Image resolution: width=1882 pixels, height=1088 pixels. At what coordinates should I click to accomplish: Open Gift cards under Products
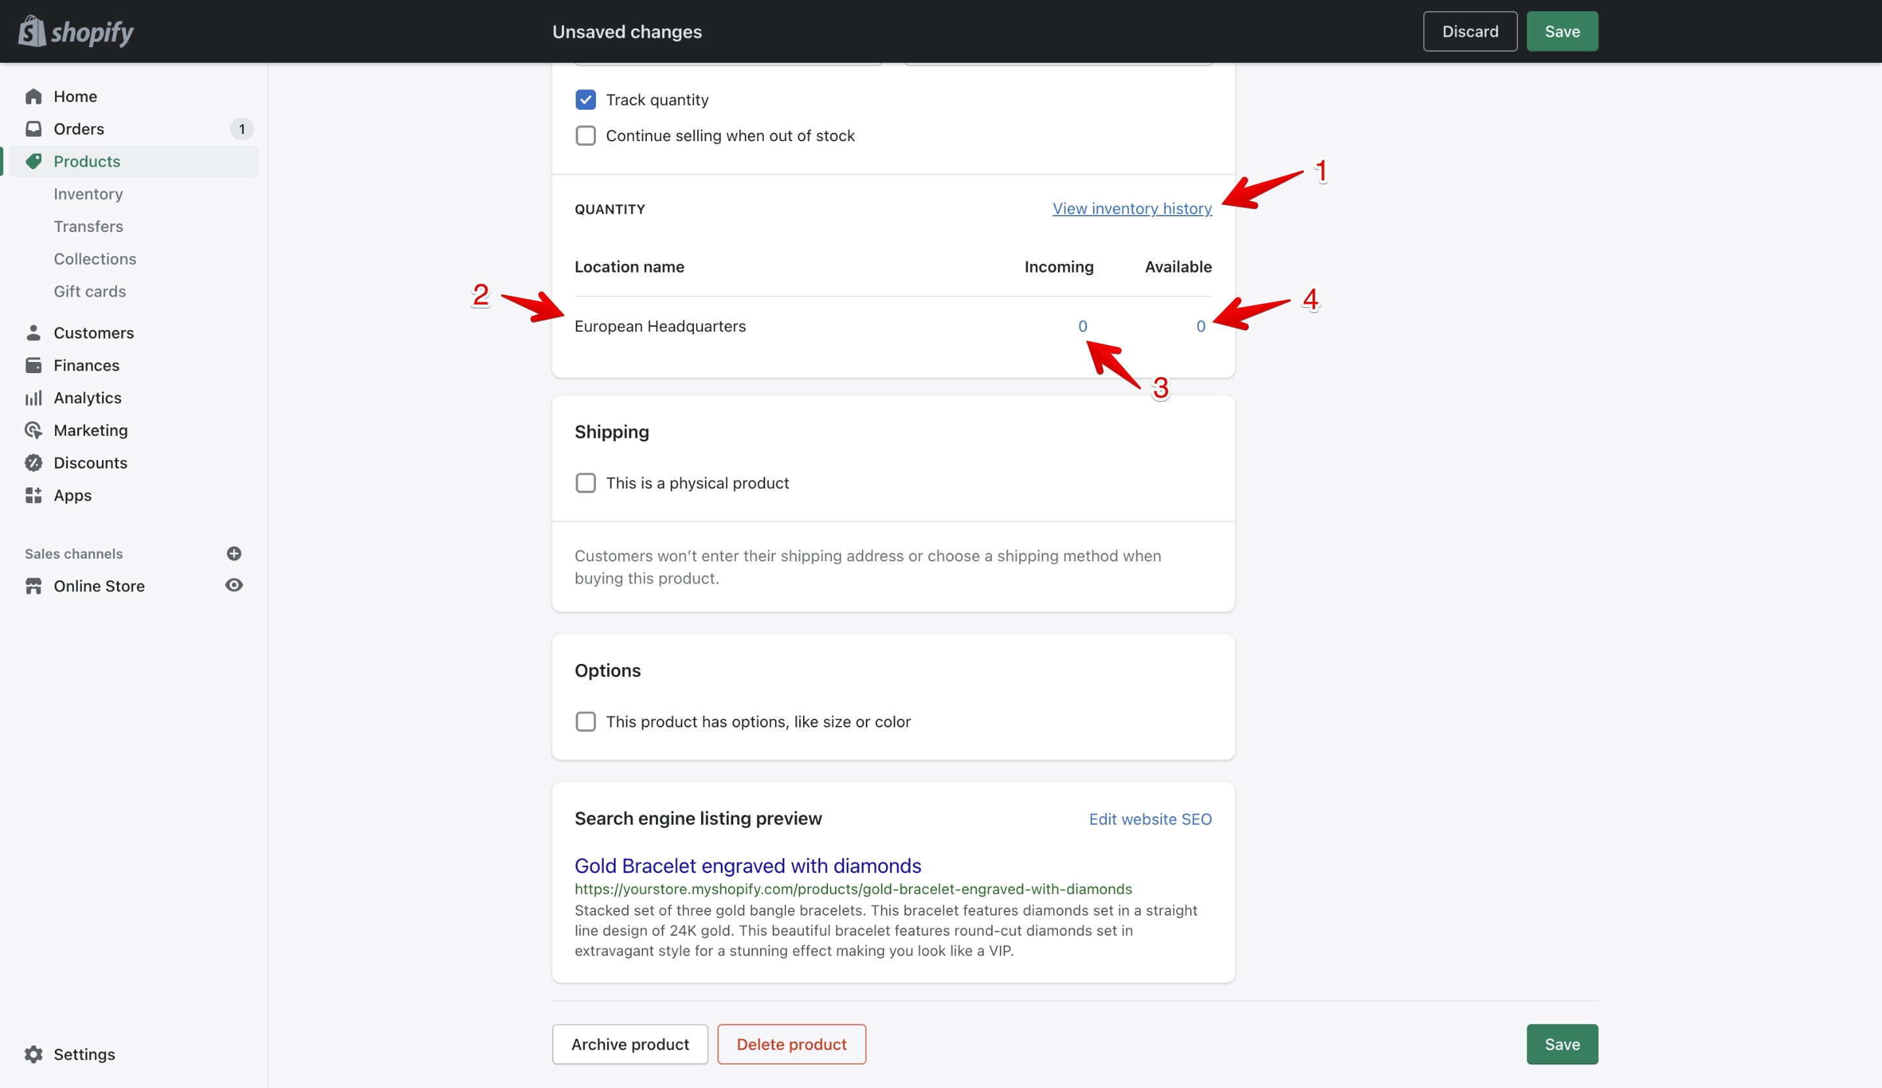click(x=90, y=291)
